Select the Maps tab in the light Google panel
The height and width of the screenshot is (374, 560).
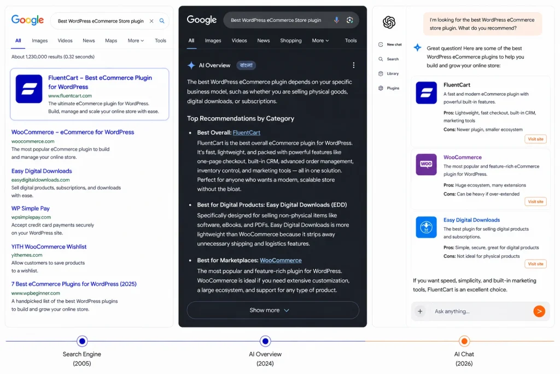point(111,41)
